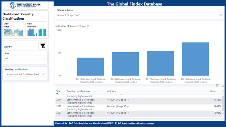This screenshot has height=127, width=226.
Task: Click the Year dropdown chevron arrow
Action: pyautogui.click(x=43, y=58)
